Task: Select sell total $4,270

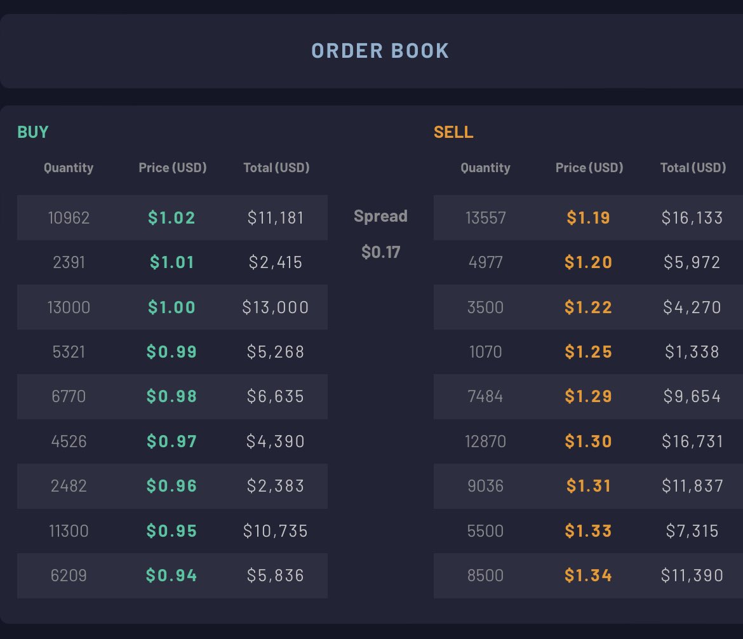Action: click(x=692, y=307)
